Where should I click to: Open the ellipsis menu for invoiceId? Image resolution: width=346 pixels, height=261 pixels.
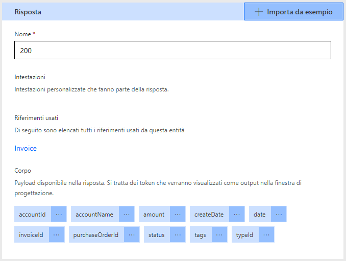coord(57,235)
